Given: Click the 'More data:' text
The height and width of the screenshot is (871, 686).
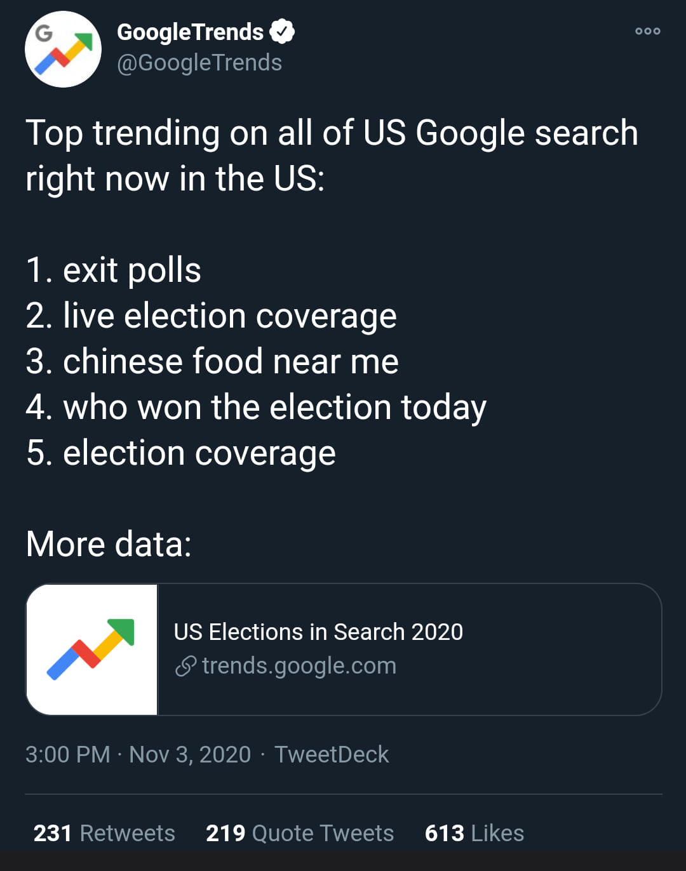Looking at the screenshot, I should pyautogui.click(x=109, y=544).
